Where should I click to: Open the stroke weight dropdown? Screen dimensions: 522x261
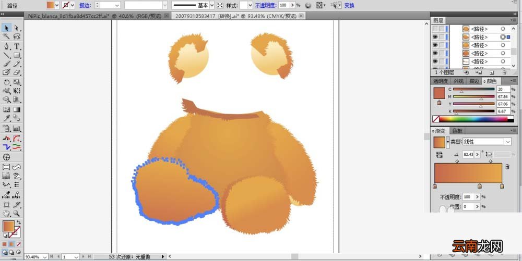pos(117,5)
